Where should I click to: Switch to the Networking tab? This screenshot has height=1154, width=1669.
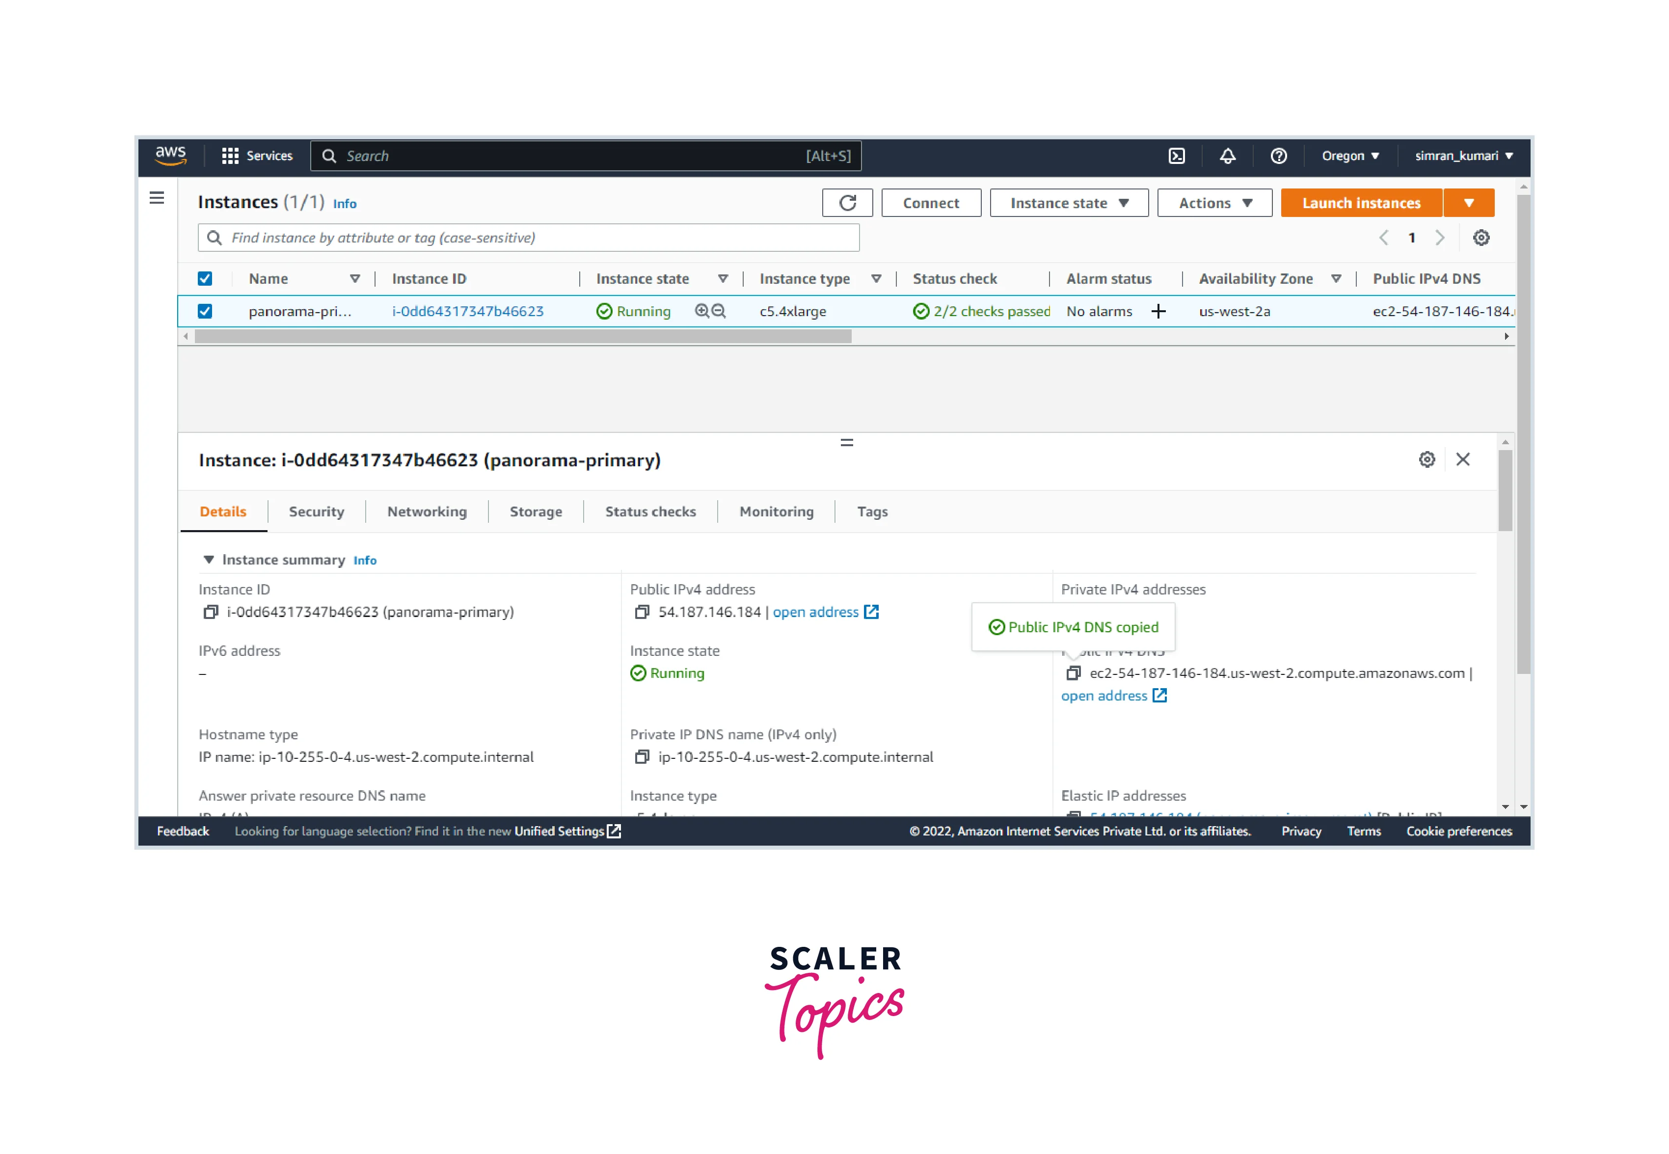[x=427, y=512]
